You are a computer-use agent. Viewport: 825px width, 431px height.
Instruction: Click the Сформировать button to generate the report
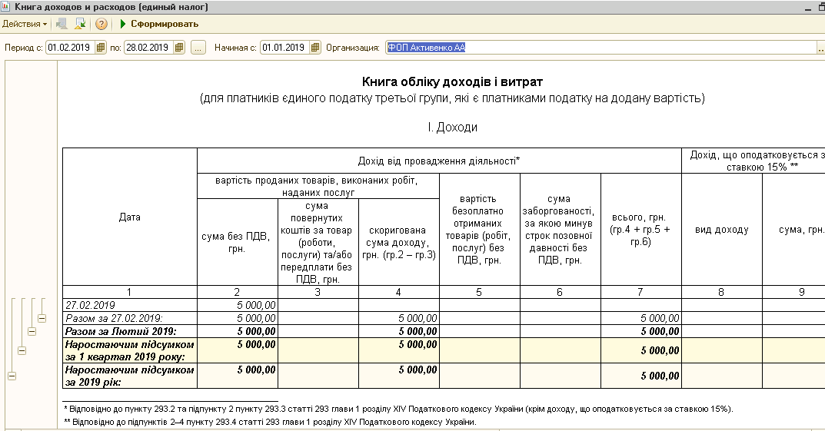point(159,24)
